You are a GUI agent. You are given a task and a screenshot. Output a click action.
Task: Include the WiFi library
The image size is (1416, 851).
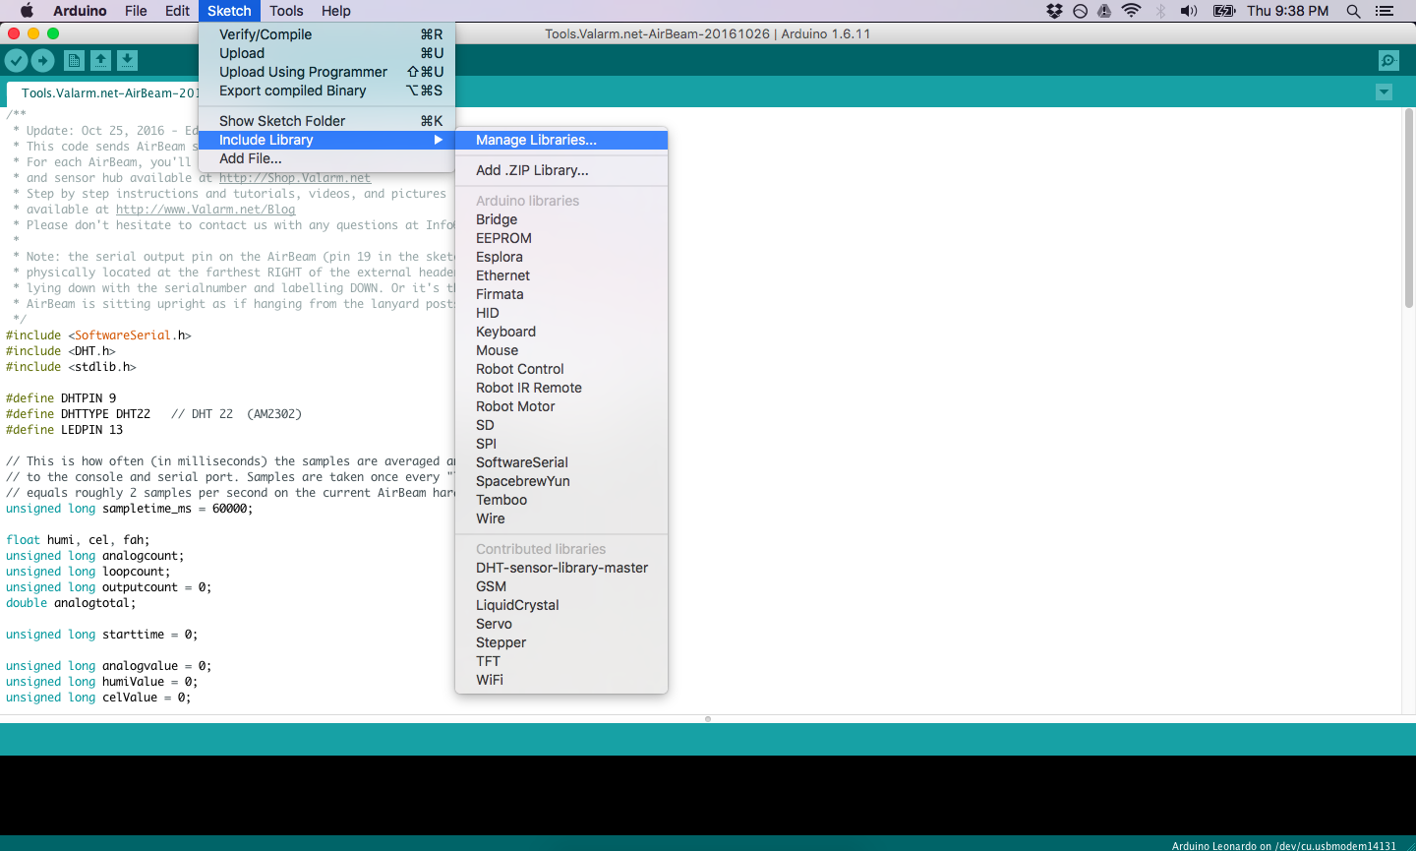tap(561, 680)
